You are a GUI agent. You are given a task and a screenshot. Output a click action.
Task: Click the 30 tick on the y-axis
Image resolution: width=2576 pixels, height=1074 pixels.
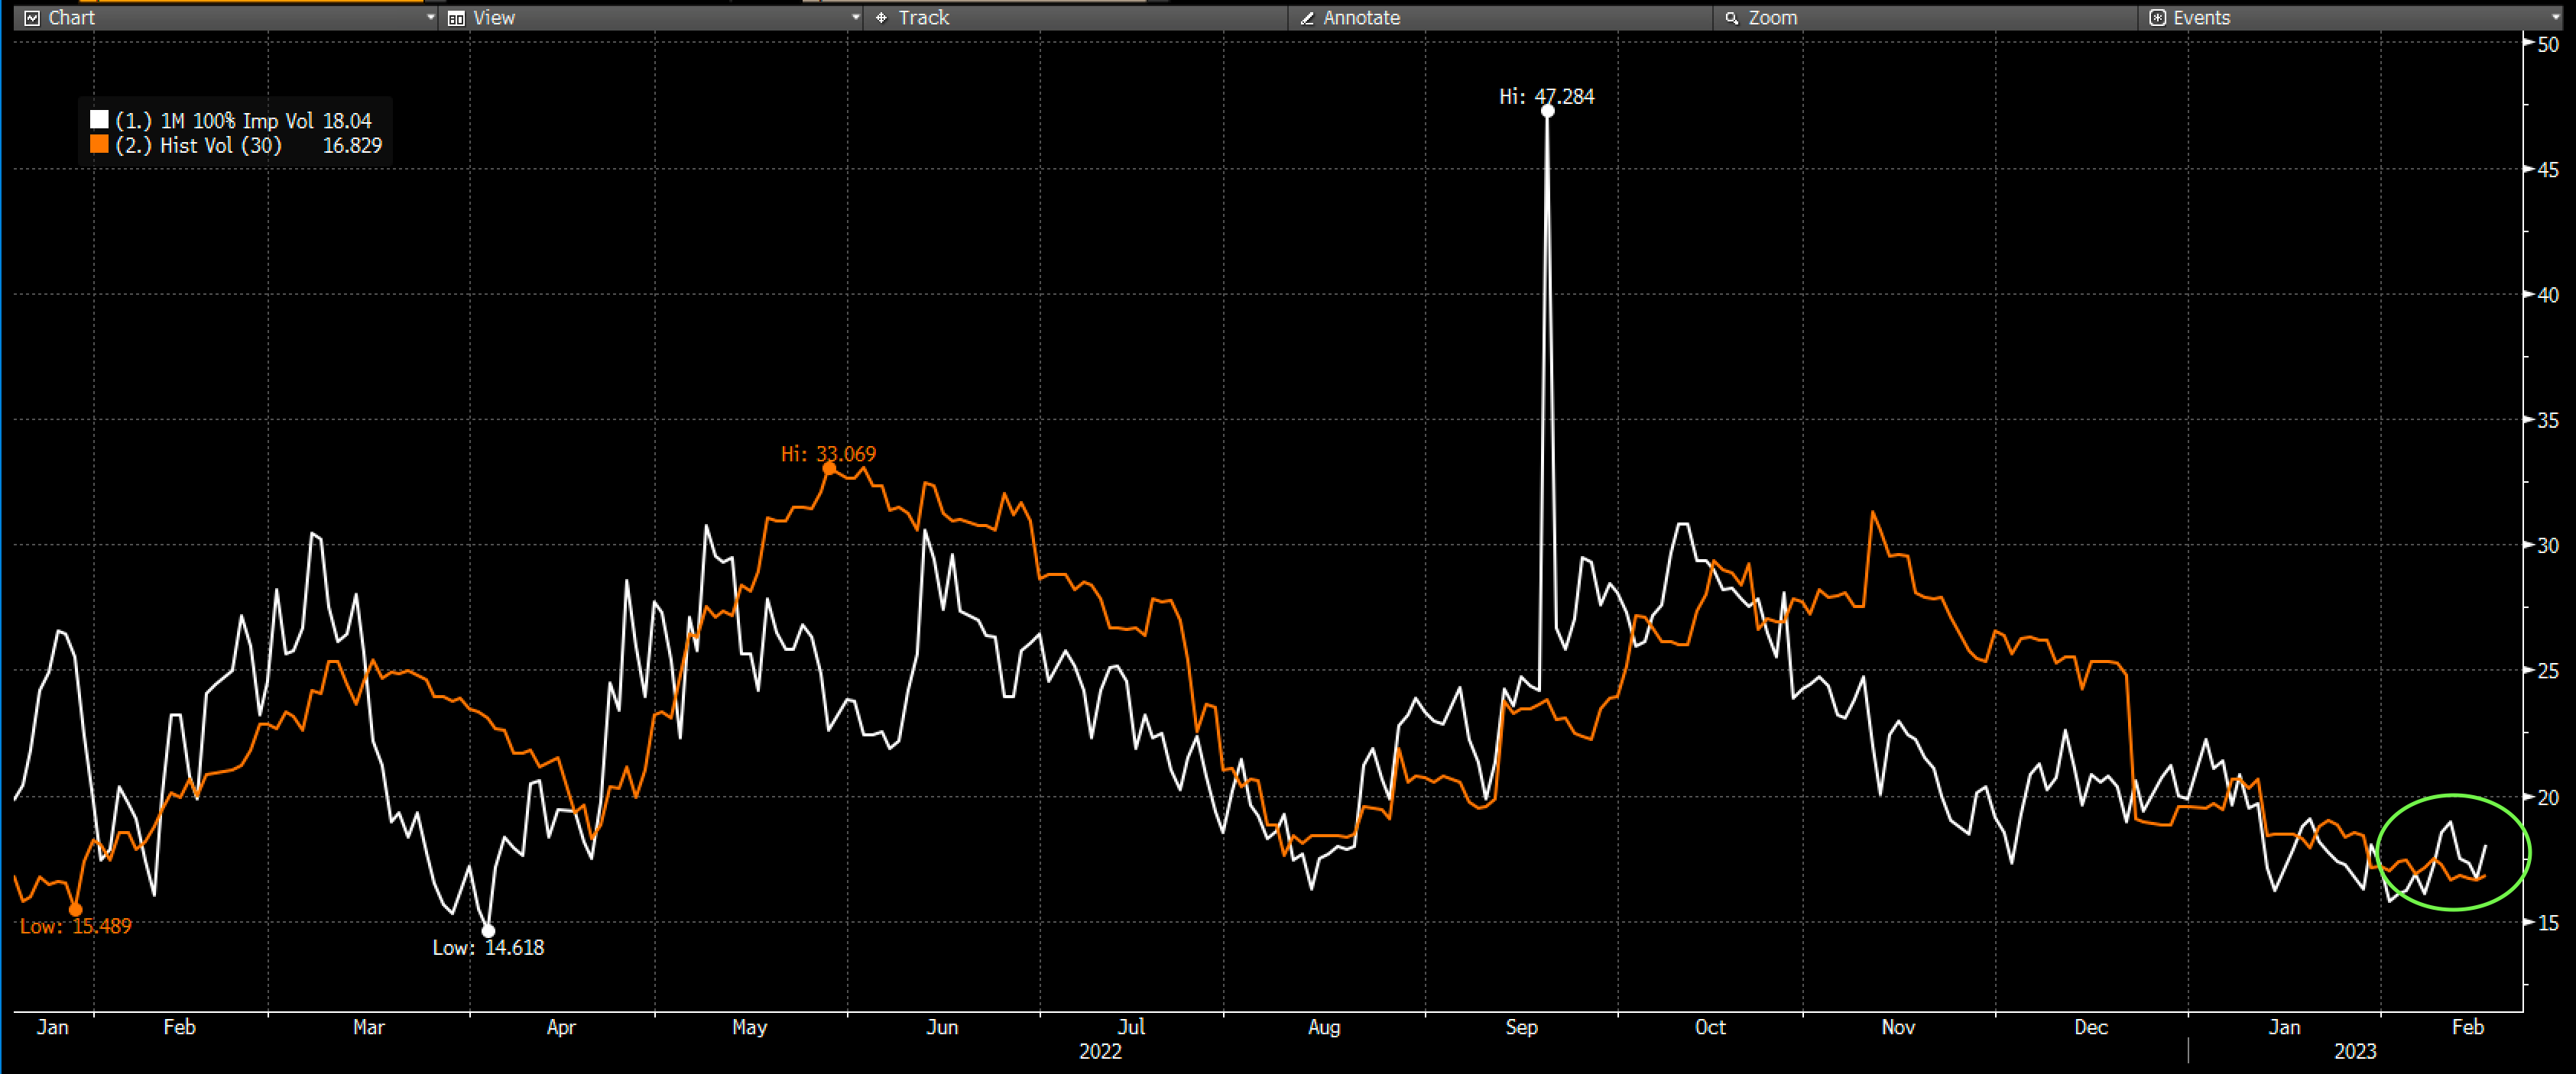(x=2548, y=545)
